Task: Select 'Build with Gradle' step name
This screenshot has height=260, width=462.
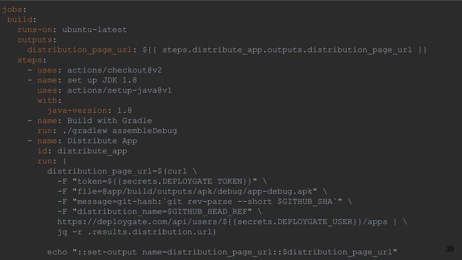Action: (110, 121)
